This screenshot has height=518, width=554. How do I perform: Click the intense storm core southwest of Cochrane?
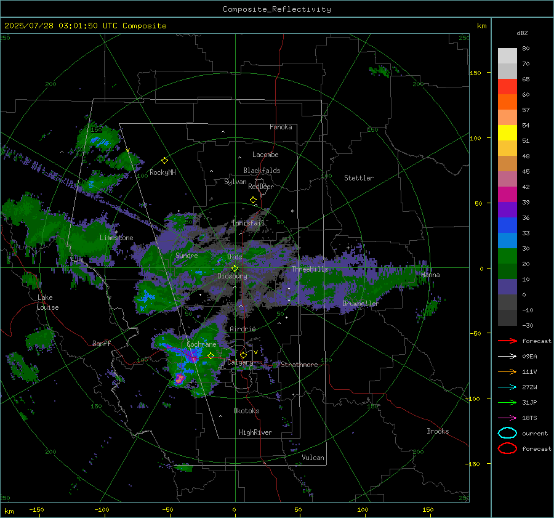coord(180,379)
